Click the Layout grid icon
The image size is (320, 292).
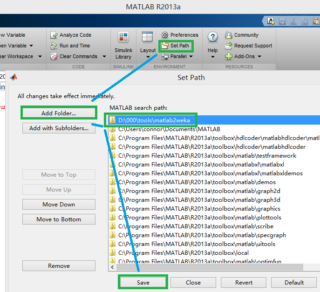[147, 37]
